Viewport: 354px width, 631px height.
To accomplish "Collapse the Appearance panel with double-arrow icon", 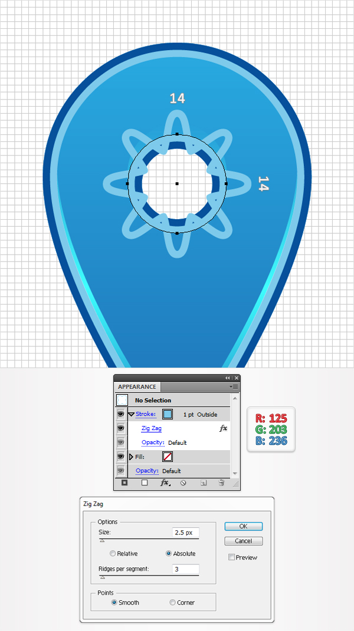I will click(x=228, y=378).
